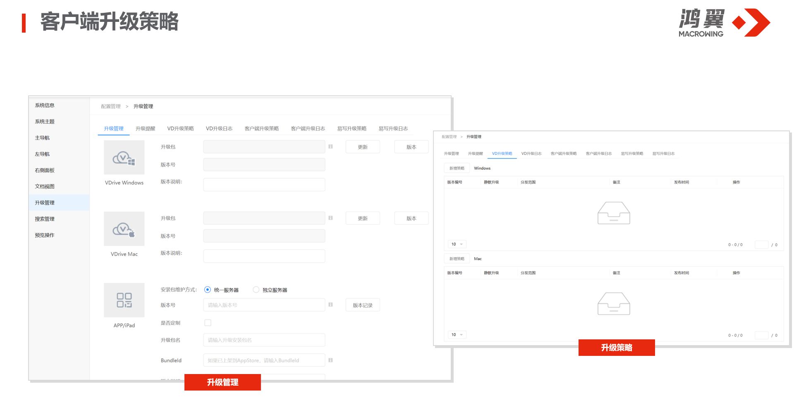Image resolution: width=794 pixels, height=405 pixels.
Task: Select 搜索管理 in the left sidebar
Action: [x=45, y=219]
